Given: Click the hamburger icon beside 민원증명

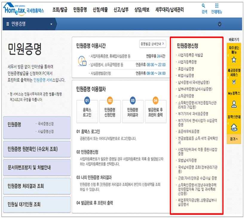Looking at the screenshot, I should (x=8, y=24).
